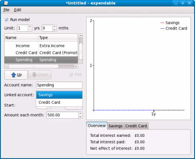The height and width of the screenshot is (159, 195).
Task: Increase the Amount each month value
Action: click(81, 113)
